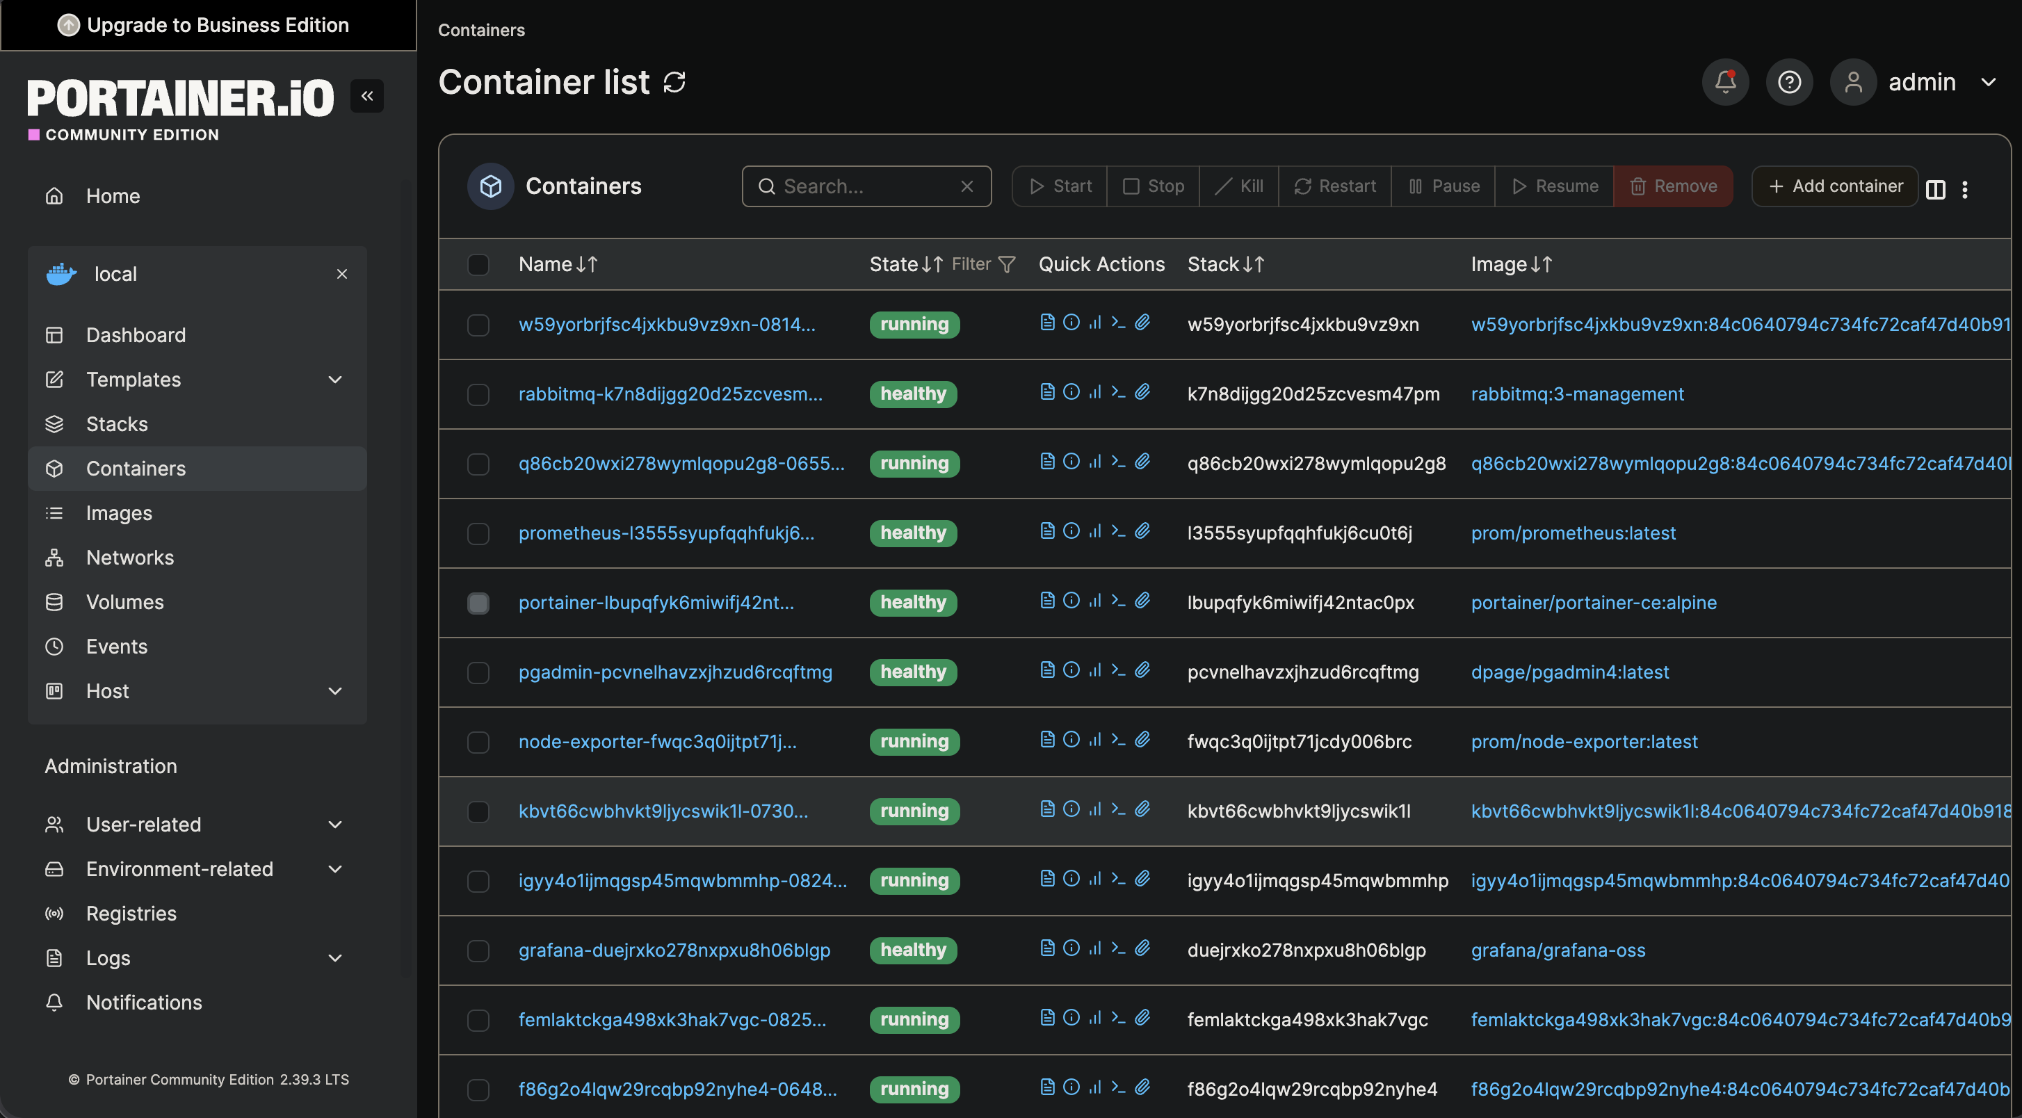2022x1118 pixels.
Task: Sort the table by Stack
Action: [1225, 265]
